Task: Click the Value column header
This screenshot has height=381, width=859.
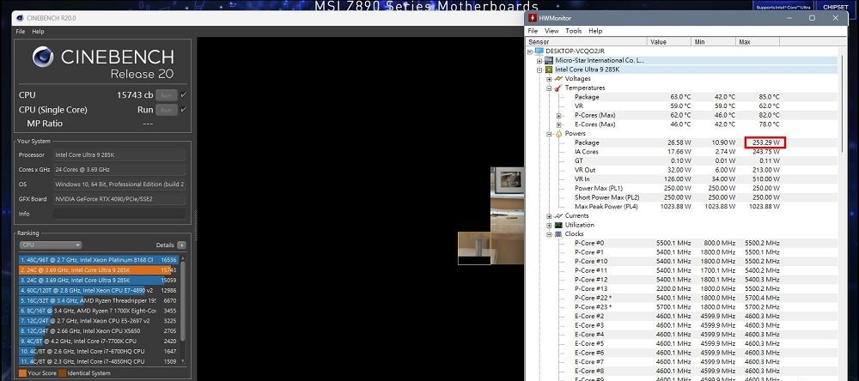Action: pyautogui.click(x=669, y=41)
